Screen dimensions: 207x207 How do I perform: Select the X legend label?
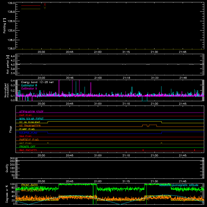(45, 5)
